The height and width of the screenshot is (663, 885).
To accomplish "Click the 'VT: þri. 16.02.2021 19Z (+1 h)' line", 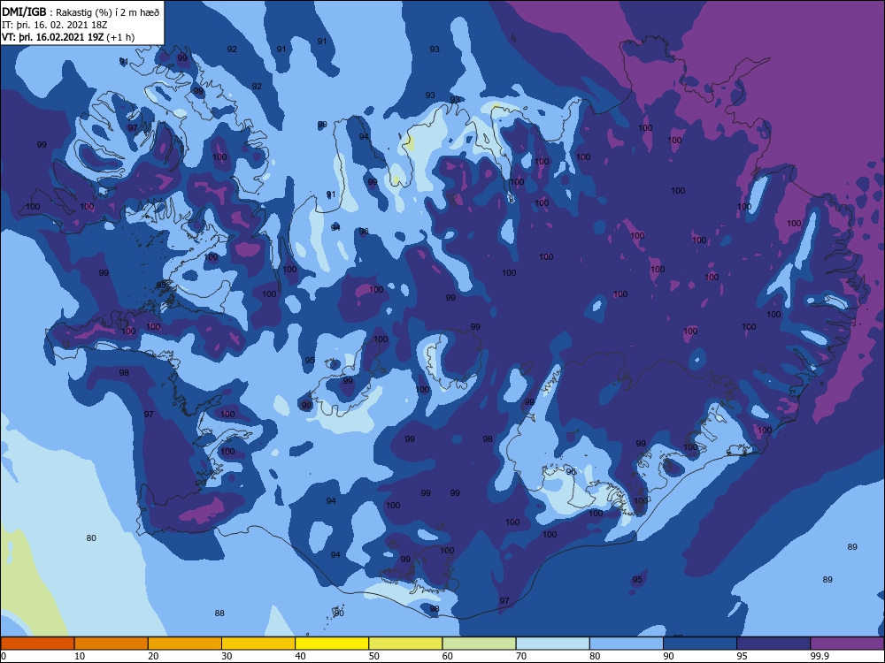I will click(68, 37).
